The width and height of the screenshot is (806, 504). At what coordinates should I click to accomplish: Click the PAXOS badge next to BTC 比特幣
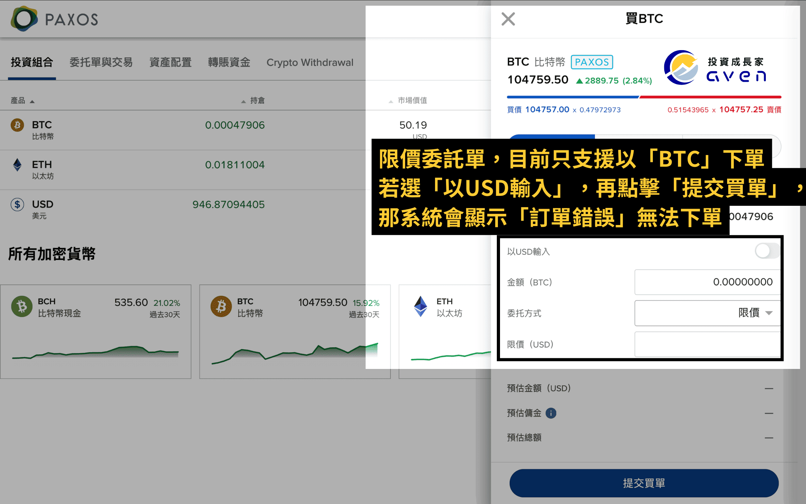[591, 61]
